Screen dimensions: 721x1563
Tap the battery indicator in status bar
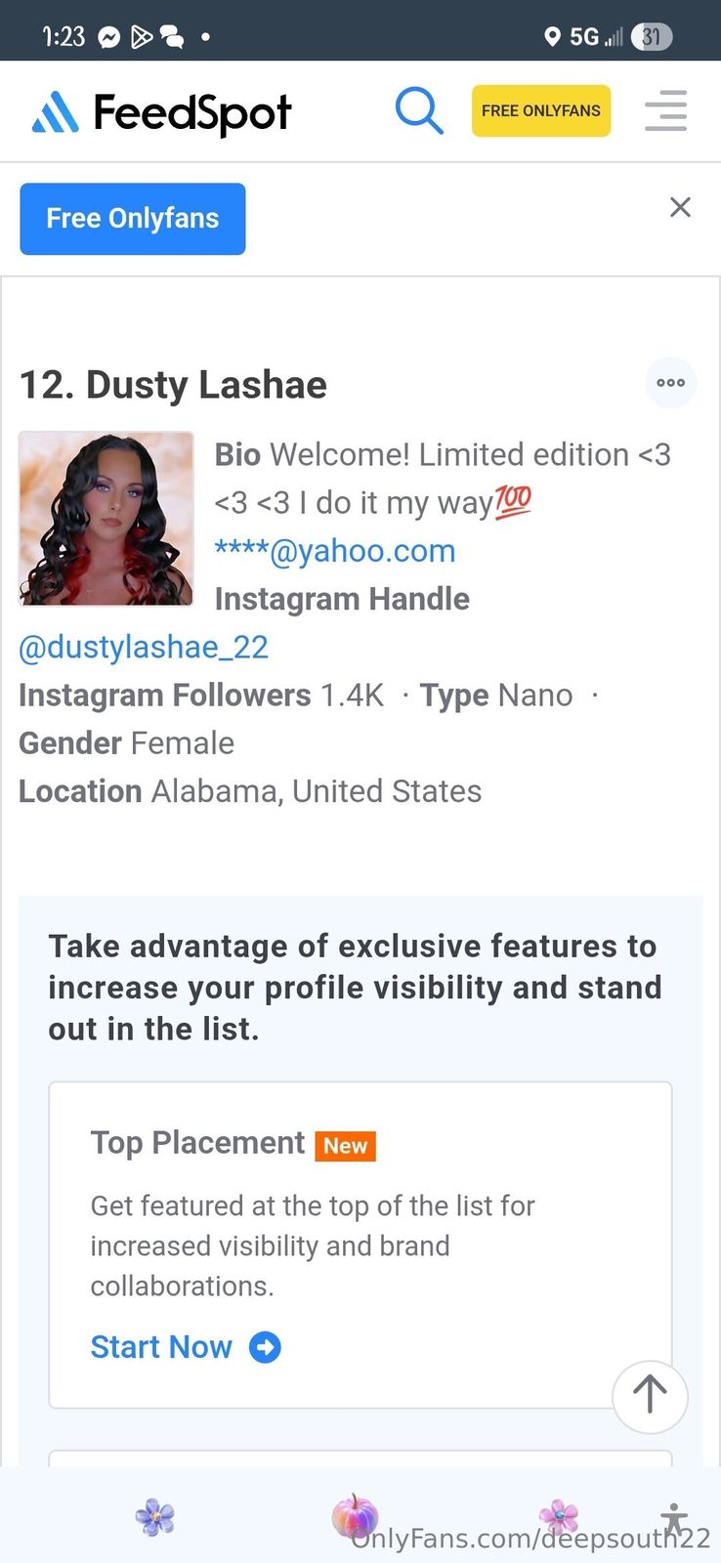[x=652, y=37]
